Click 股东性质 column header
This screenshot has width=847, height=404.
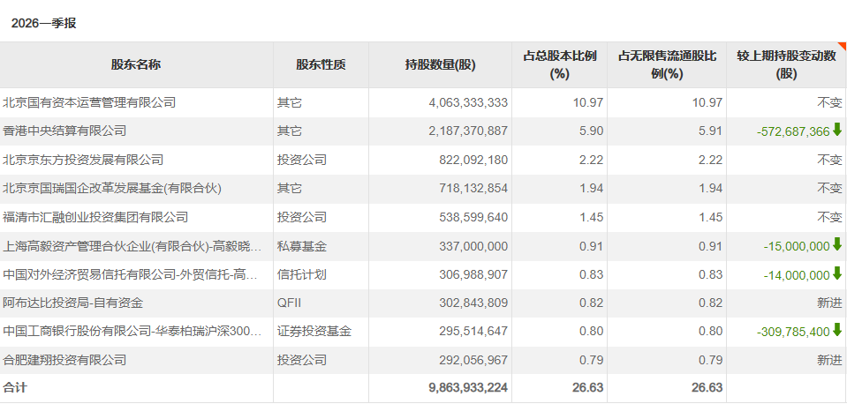tap(321, 65)
